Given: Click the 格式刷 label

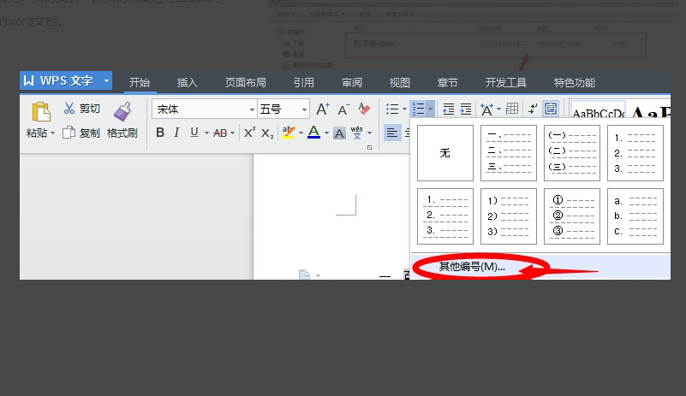Looking at the screenshot, I should click(x=122, y=133).
